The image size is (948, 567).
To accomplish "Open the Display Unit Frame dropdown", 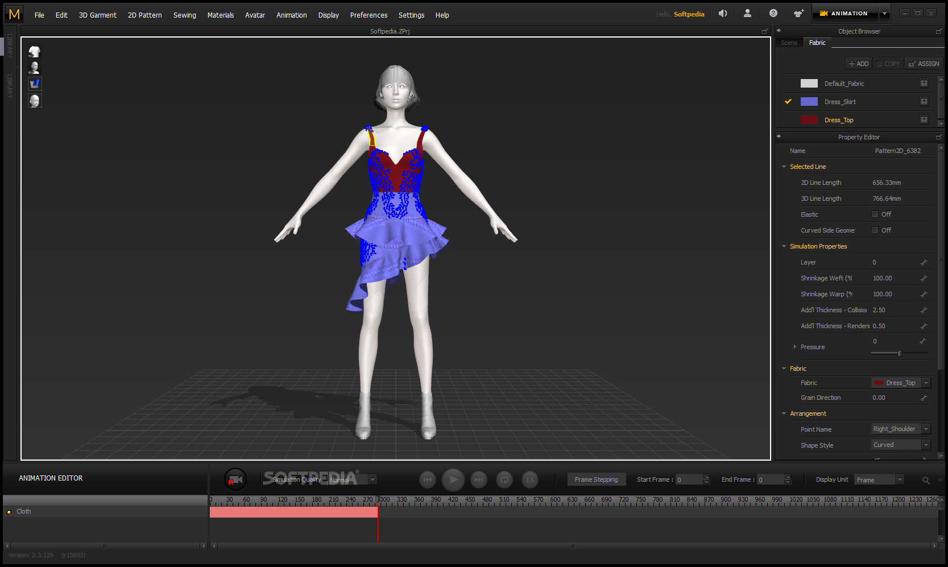I will (x=900, y=479).
